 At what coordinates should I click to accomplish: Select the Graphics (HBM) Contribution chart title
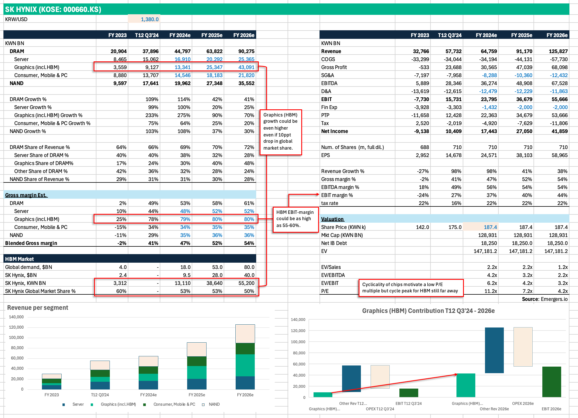[x=428, y=311]
